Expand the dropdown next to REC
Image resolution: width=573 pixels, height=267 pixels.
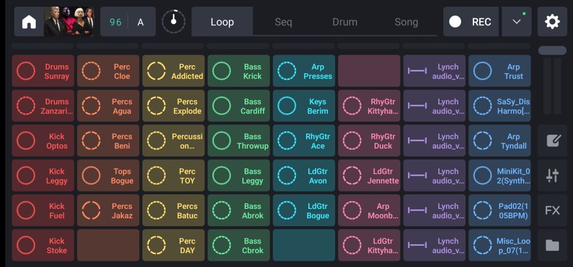pos(516,22)
